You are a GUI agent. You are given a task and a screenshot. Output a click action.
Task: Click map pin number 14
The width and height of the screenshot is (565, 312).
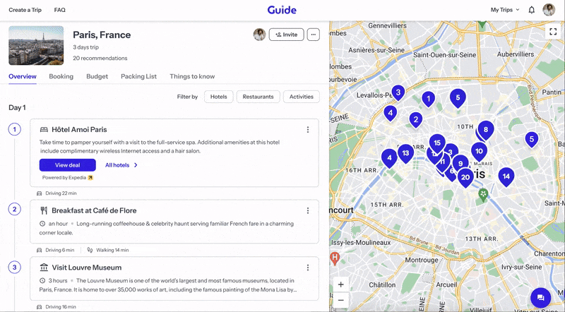click(x=506, y=176)
